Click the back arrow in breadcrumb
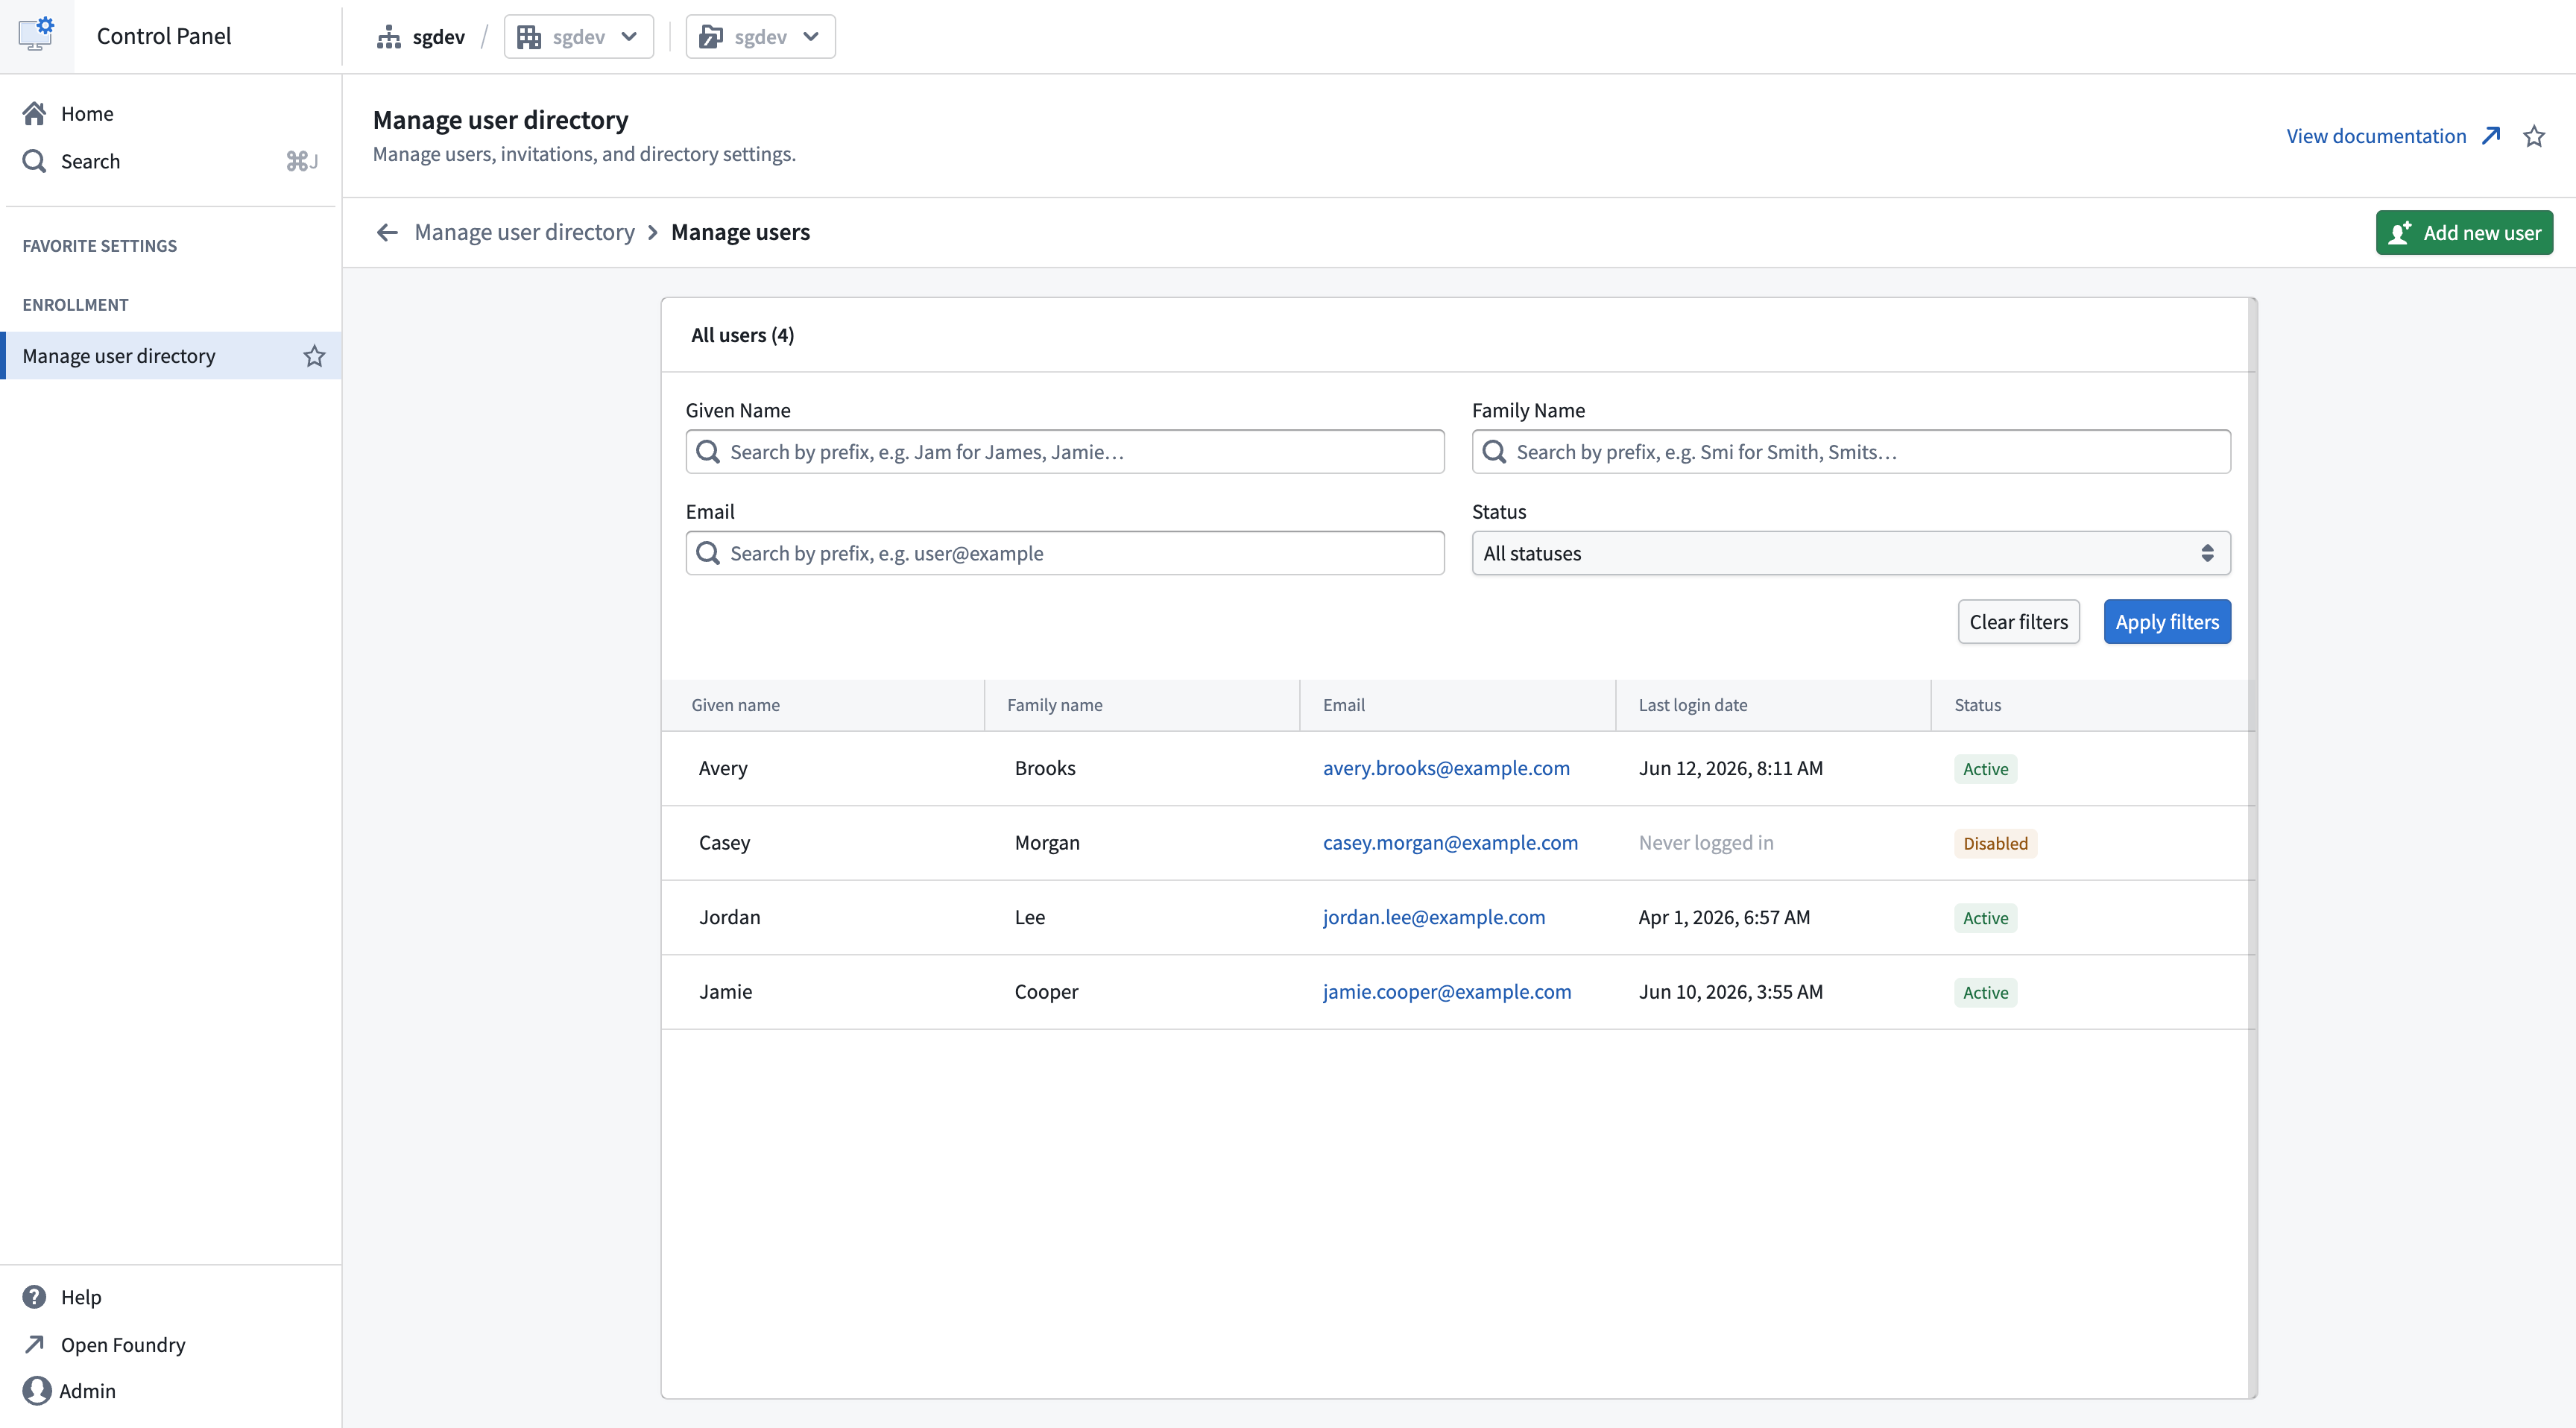The height and width of the screenshot is (1428, 2576). pyautogui.click(x=387, y=232)
